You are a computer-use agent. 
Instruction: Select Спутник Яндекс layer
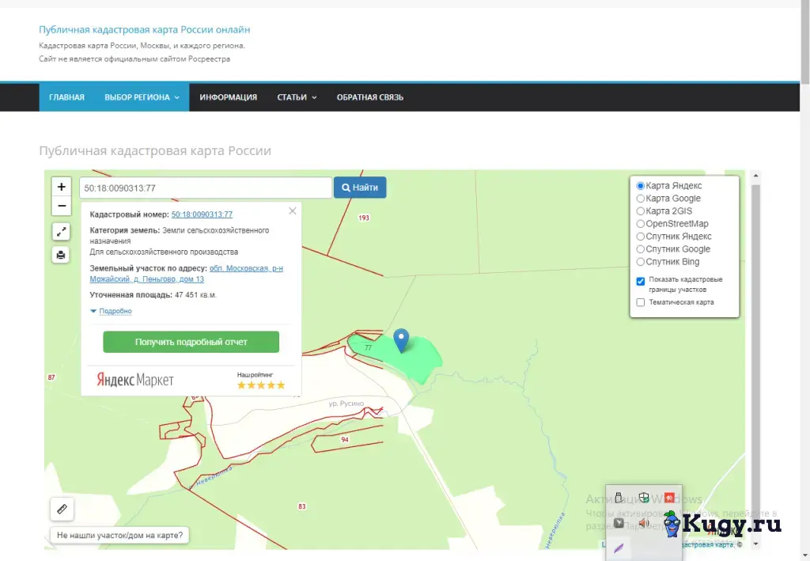pos(640,236)
